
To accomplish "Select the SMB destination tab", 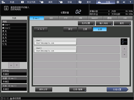I will [x=80, y=18].
